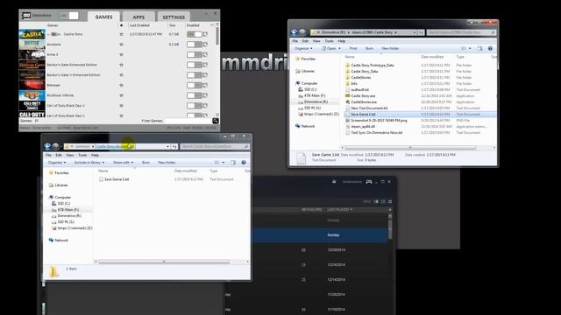
Task: Sort Steam list by LAST PLAYED header
Action: coord(339,210)
